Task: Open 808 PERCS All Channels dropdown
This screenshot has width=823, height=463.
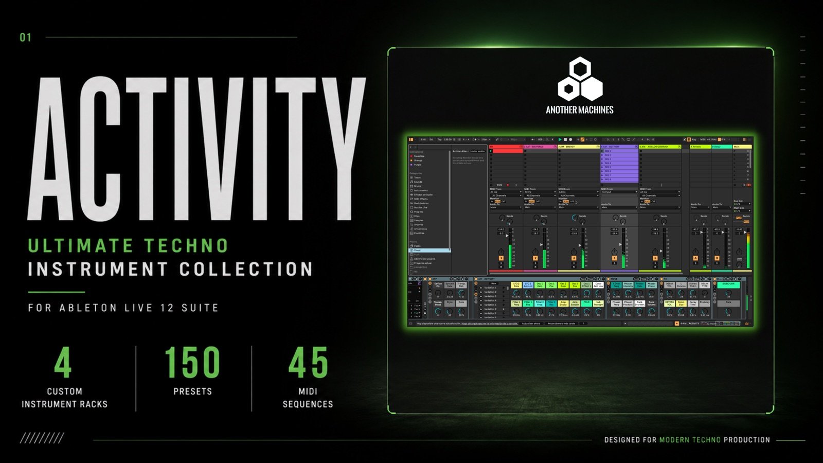Action: (541, 195)
